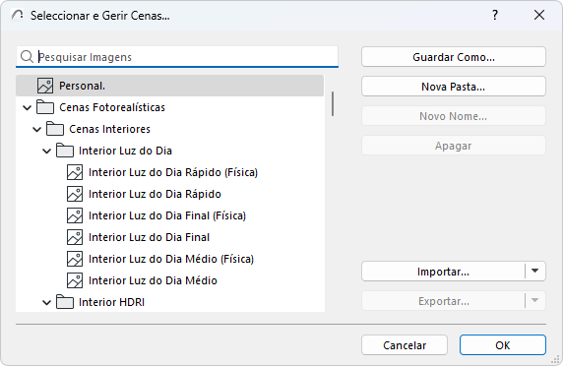Select the Cenas Fotorealísticas folder label
The height and width of the screenshot is (366, 563).
tap(112, 107)
